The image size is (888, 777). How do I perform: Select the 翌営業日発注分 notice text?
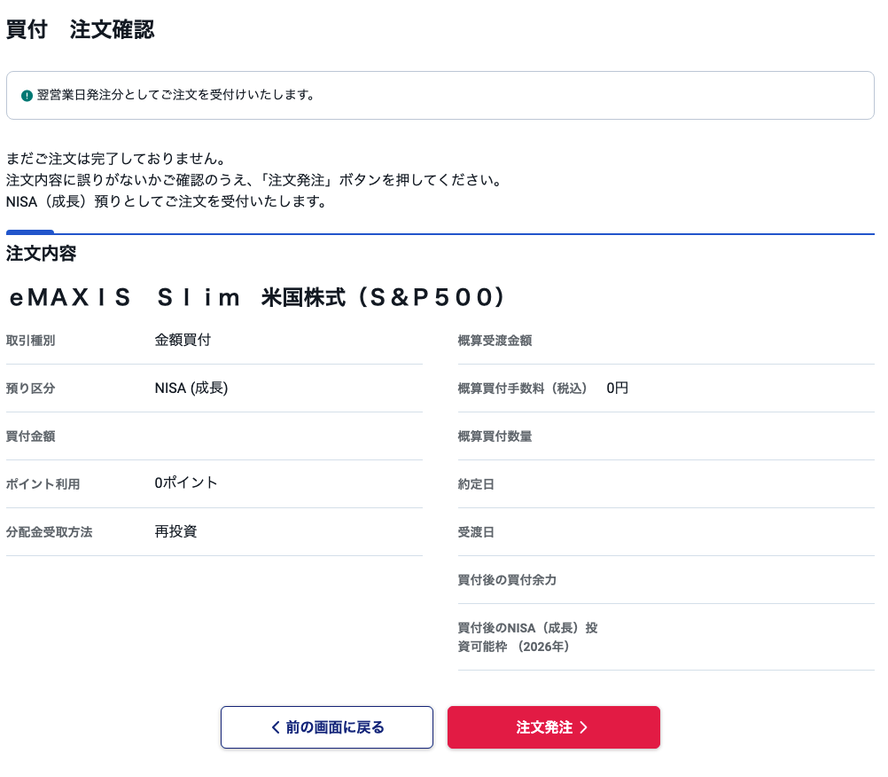pyautogui.click(x=175, y=95)
